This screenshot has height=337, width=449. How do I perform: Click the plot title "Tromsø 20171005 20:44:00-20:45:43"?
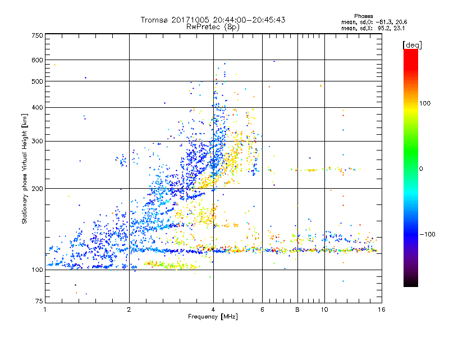coord(213,20)
